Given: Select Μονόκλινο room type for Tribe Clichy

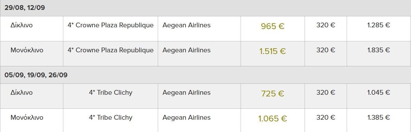Looking at the screenshot, I should point(27,118).
